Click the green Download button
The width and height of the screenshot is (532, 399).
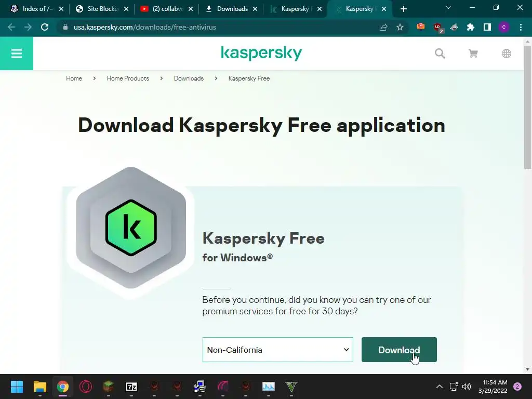coord(399,350)
